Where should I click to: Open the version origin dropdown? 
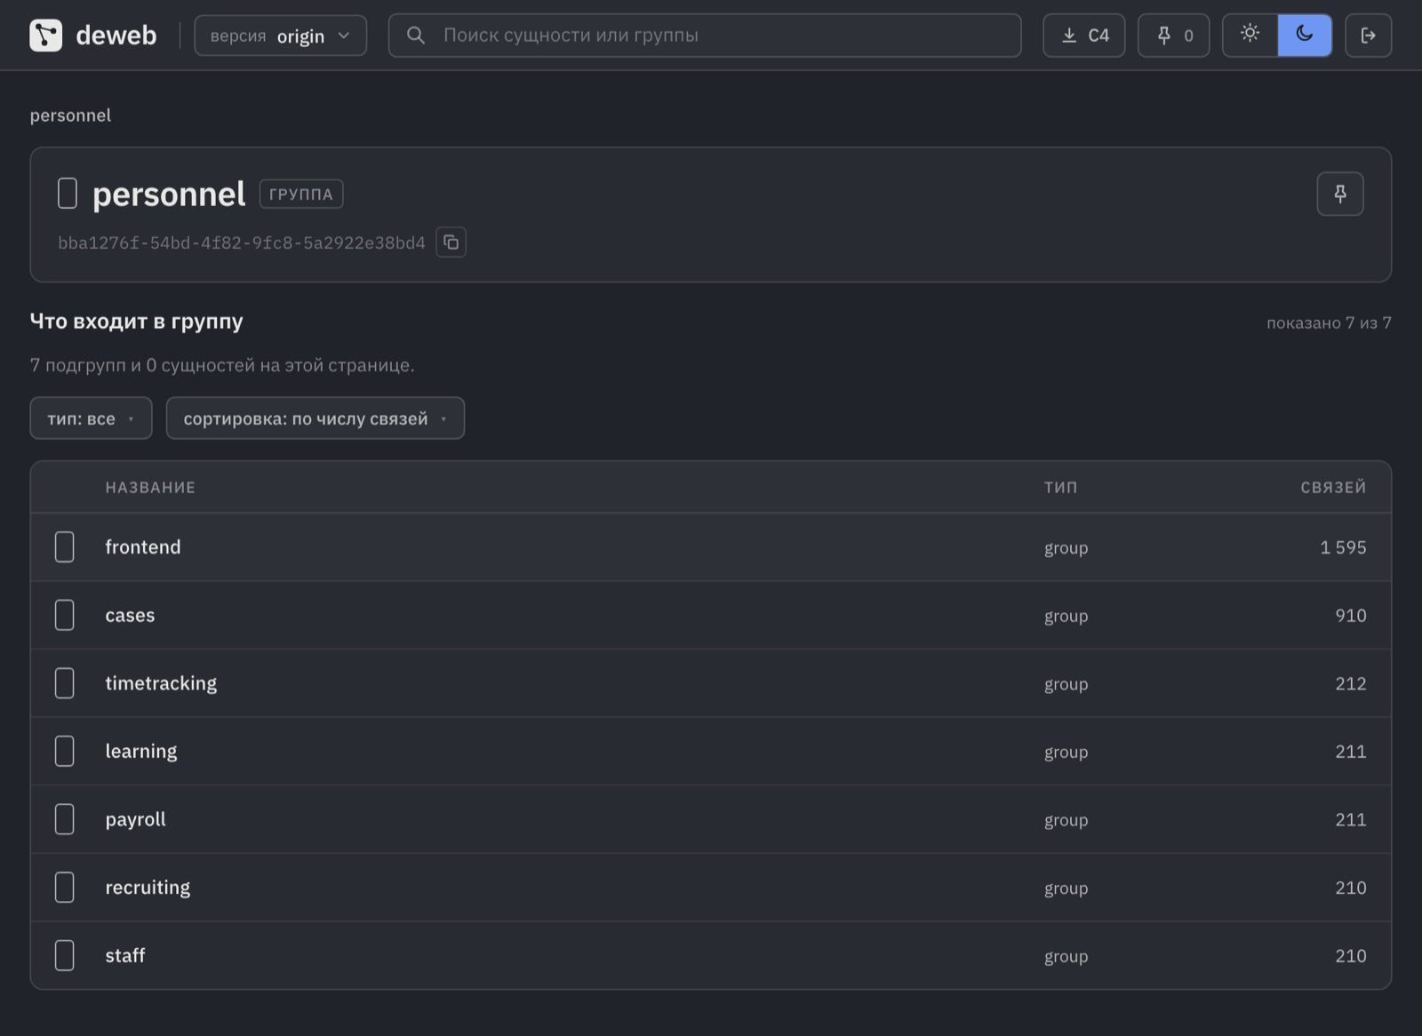tap(280, 36)
